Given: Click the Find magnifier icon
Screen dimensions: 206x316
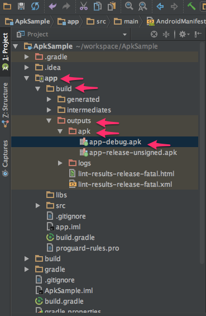Looking at the screenshot, I should pyautogui.click(x=129, y=6).
